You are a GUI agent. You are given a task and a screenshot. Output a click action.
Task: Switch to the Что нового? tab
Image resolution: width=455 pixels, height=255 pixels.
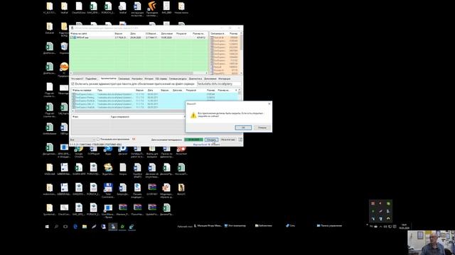(x=77, y=79)
